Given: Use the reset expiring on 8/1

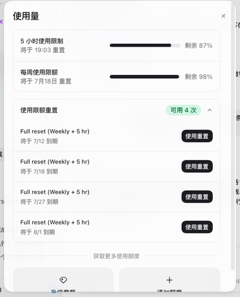Looking at the screenshot, I should coord(197,227).
